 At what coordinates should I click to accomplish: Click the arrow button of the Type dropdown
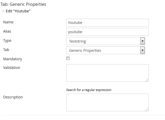(x=142, y=41)
